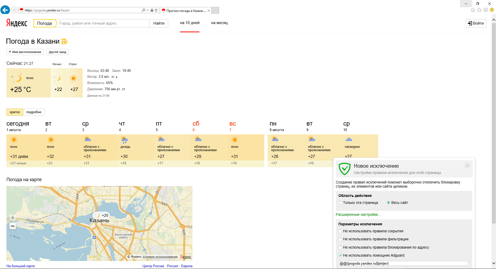Switch to на месяц tab
Viewport: 496px width, 269px height.
pos(219,23)
